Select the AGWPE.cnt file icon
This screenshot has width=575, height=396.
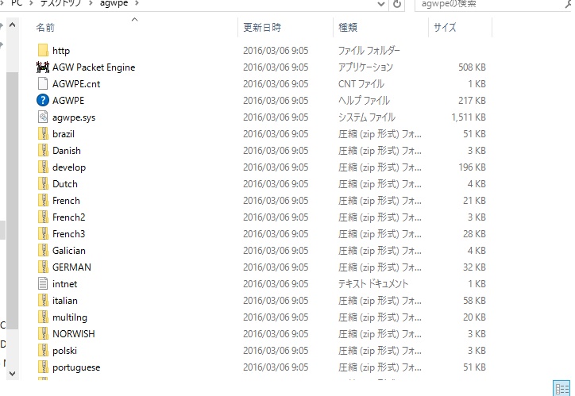click(43, 84)
